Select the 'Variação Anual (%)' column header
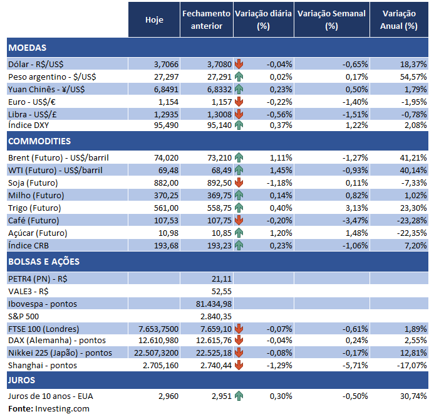434x414 pixels. tap(399, 20)
